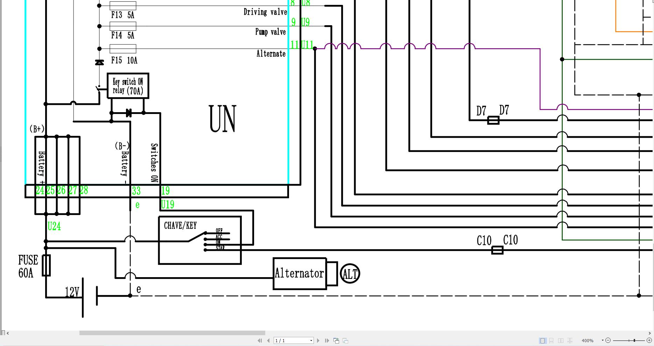Select single page view mode

[542, 340]
